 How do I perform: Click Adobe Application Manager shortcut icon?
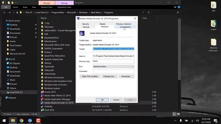(42, 99)
